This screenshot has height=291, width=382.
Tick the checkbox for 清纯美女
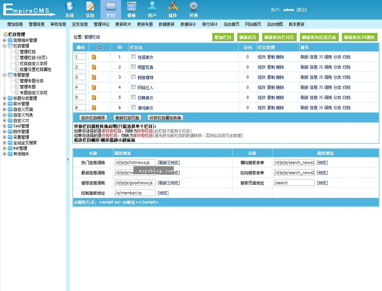point(133,107)
